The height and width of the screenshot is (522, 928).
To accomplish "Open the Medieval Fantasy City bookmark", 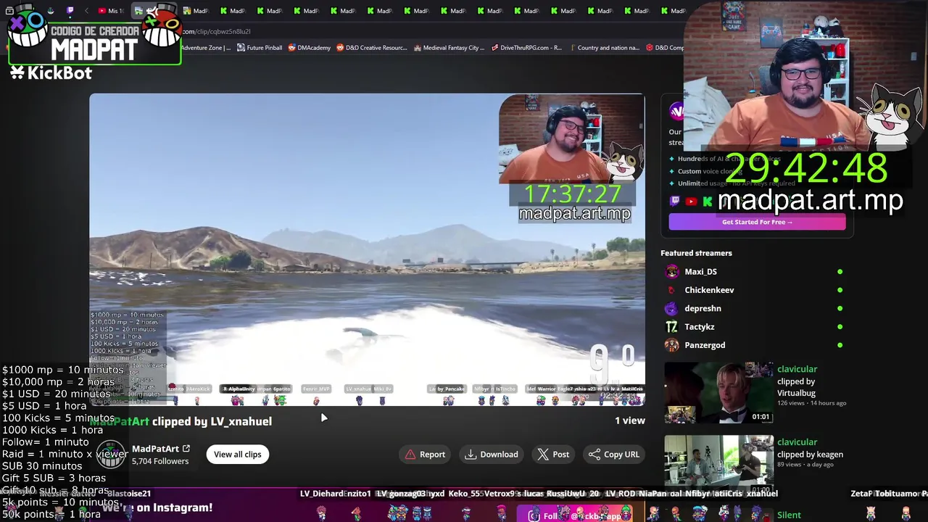I will click(449, 48).
